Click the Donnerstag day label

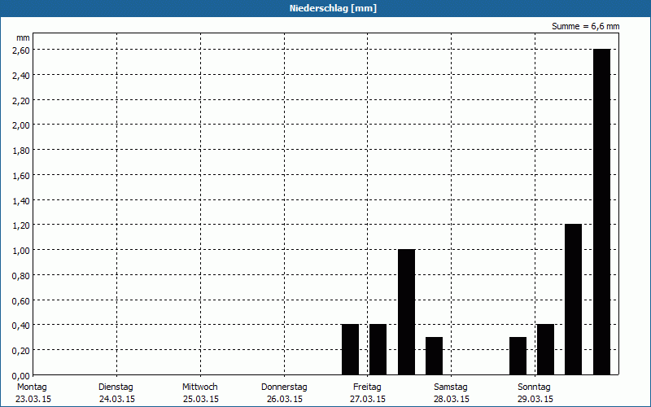coord(284,387)
